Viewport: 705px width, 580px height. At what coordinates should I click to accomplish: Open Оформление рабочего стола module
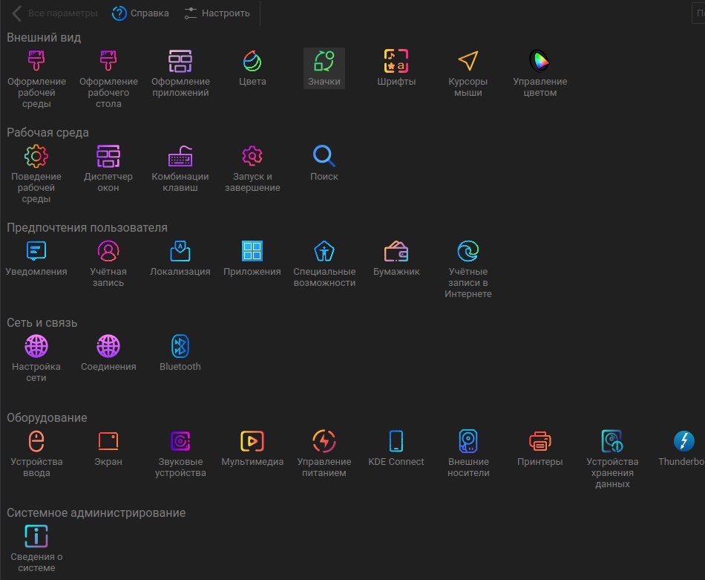click(x=108, y=79)
